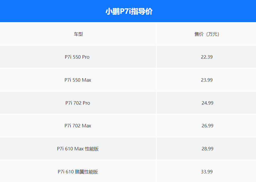
Task: Click the P7i 550 Max model cell
Action: pyautogui.click(x=78, y=80)
